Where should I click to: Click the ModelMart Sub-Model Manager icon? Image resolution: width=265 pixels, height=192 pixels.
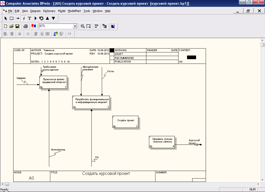(x=48, y=34)
